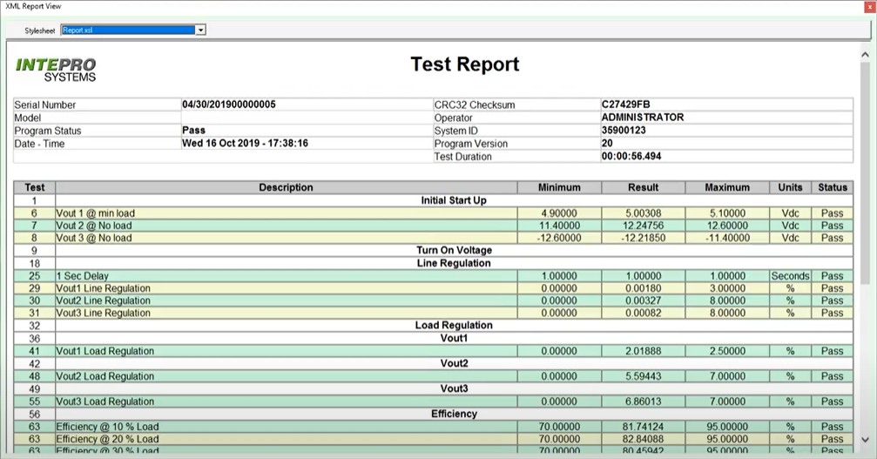Click Pass status for Vout3 Load Regulation
Viewport: 877px width, 459px height.
pos(832,402)
